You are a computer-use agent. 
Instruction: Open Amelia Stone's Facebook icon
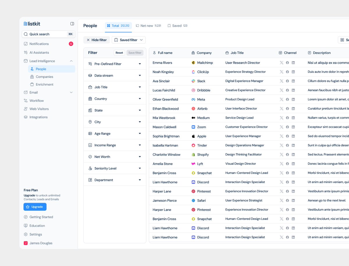click(287, 164)
